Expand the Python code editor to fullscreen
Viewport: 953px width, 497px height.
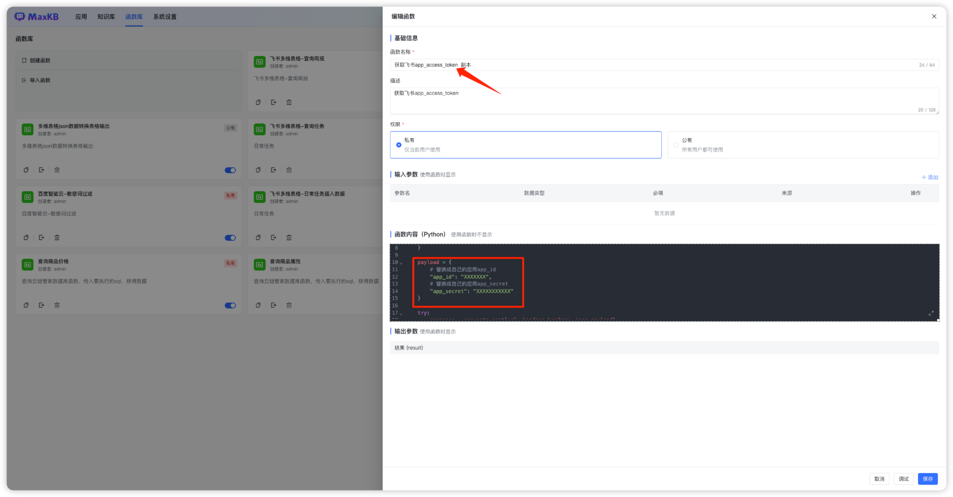pyautogui.click(x=931, y=313)
